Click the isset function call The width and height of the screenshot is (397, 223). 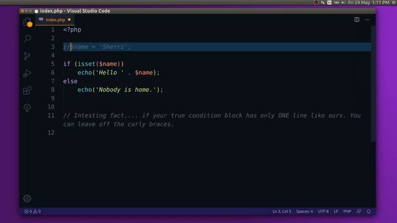point(86,64)
